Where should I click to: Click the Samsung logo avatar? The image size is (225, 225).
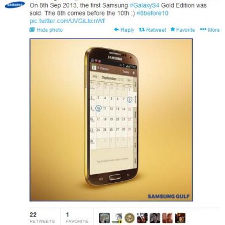(x=15, y=5)
